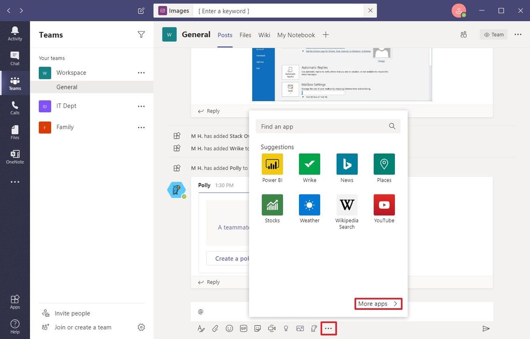Open the Power BI app
The image size is (530, 339).
[272, 164]
